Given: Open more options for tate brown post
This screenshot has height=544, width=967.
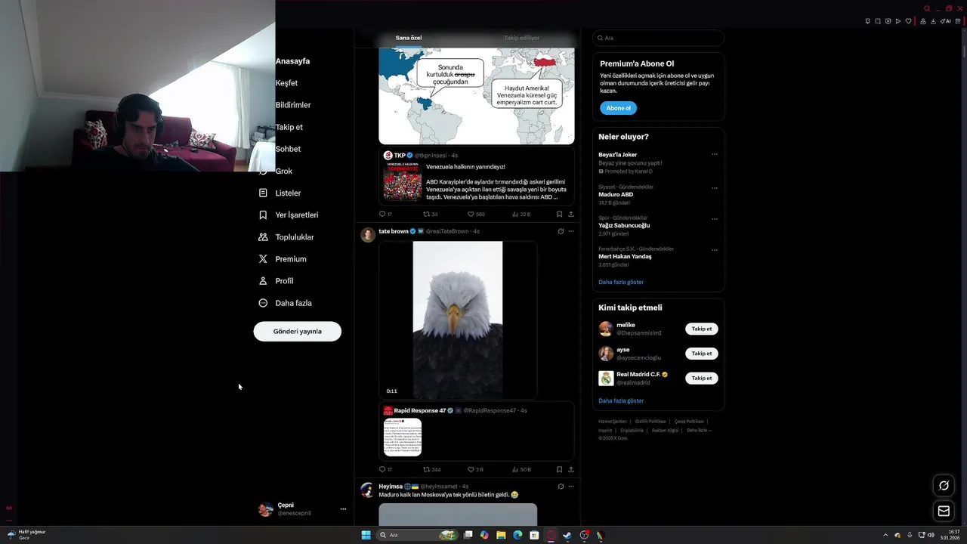Looking at the screenshot, I should point(571,231).
